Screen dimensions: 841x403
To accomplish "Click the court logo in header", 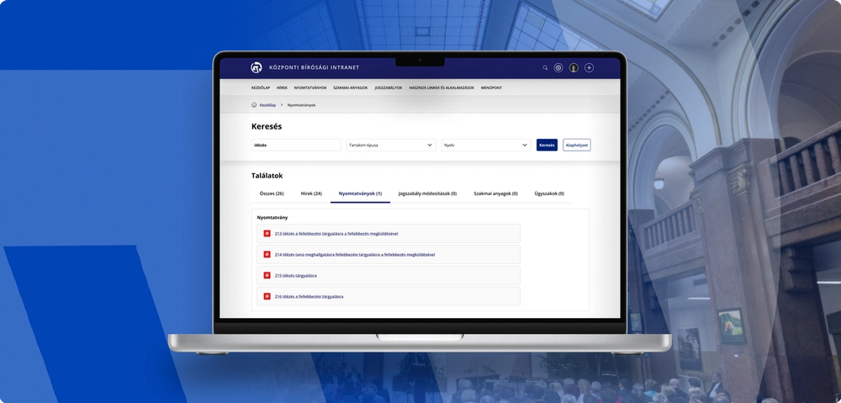I will [257, 67].
